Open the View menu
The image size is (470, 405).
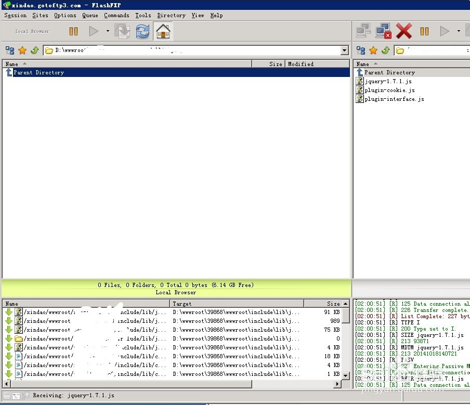click(198, 15)
